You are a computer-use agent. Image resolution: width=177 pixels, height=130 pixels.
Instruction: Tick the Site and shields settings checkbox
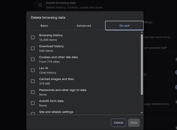pyautogui.click(x=33, y=113)
